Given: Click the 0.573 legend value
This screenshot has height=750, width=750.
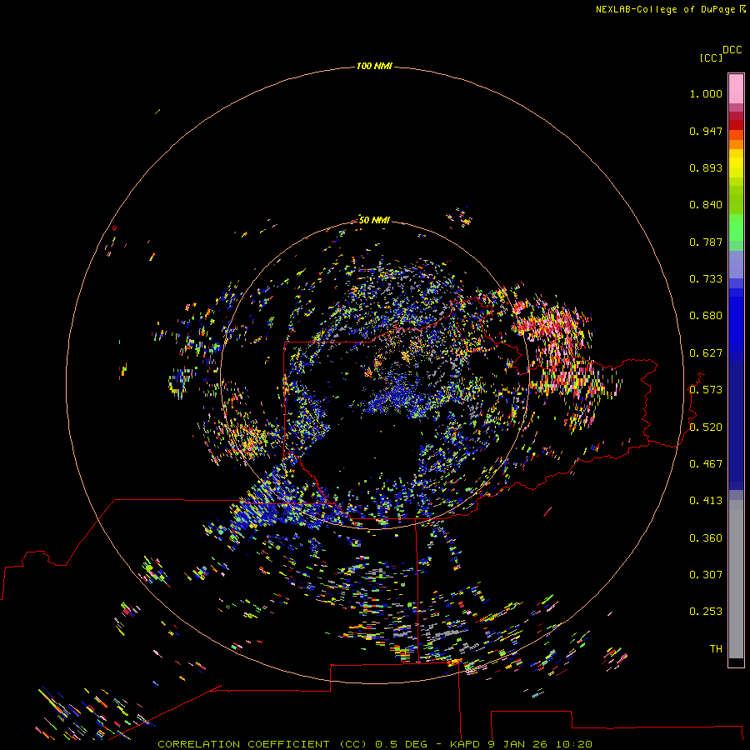Looking at the screenshot, I should click(706, 390).
